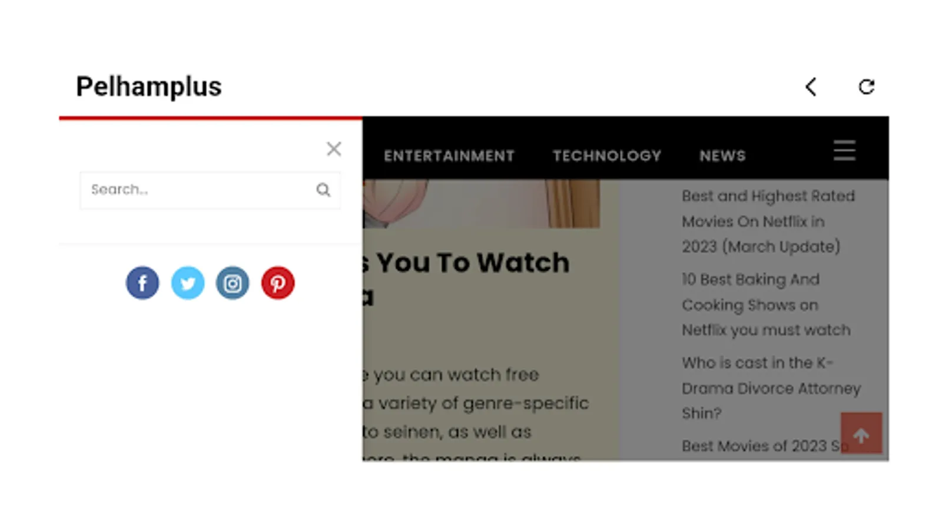
Task: Open the TECHNOLOGY menu item
Action: pos(607,156)
